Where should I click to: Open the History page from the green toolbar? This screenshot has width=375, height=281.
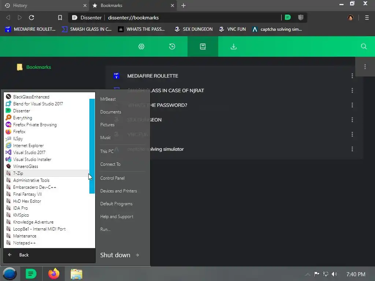click(x=172, y=46)
